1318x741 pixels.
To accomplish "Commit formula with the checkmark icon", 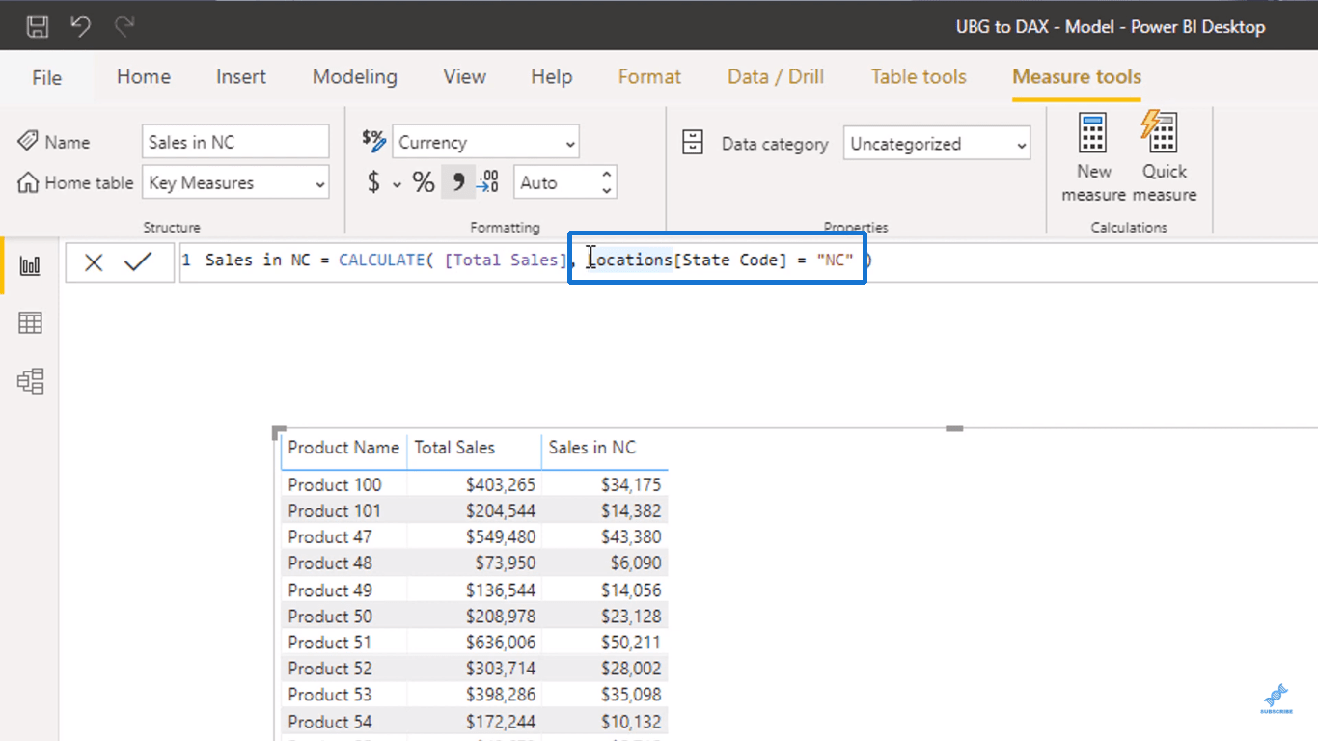I will click(138, 261).
